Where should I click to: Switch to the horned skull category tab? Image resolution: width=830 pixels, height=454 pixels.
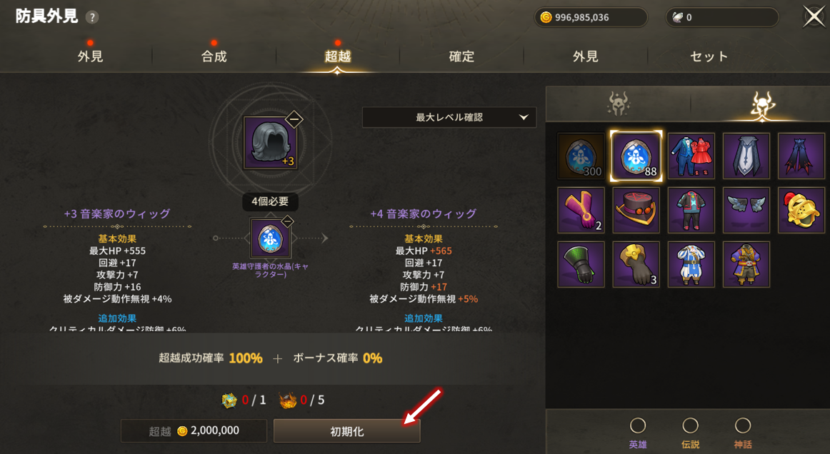pos(761,105)
